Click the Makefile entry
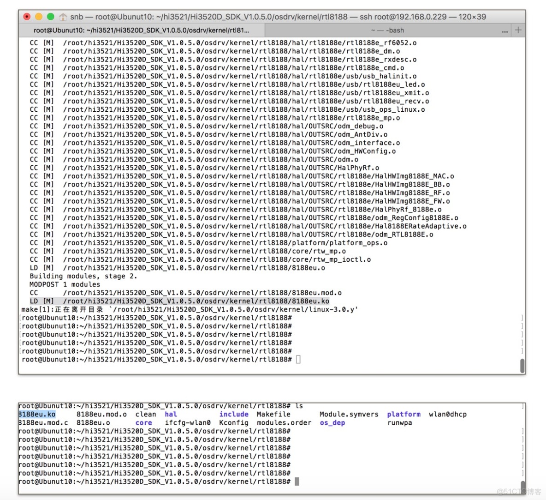546x500 pixels. tap(273, 414)
